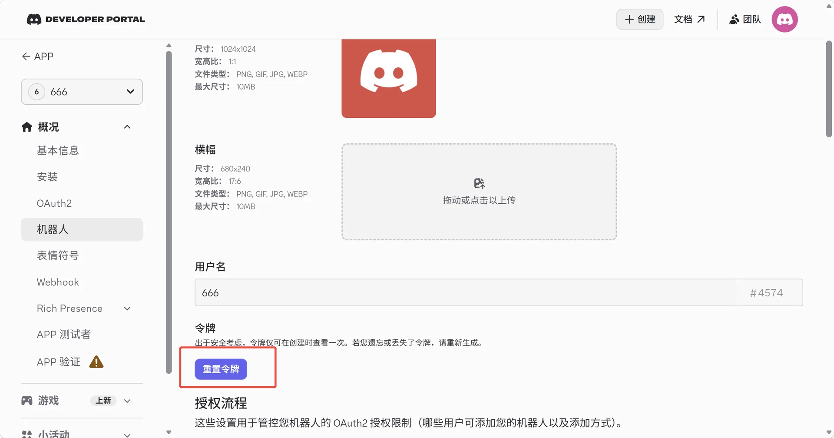Click the 小活动 section icon
This screenshot has height=438, width=834.
pyautogui.click(x=27, y=434)
